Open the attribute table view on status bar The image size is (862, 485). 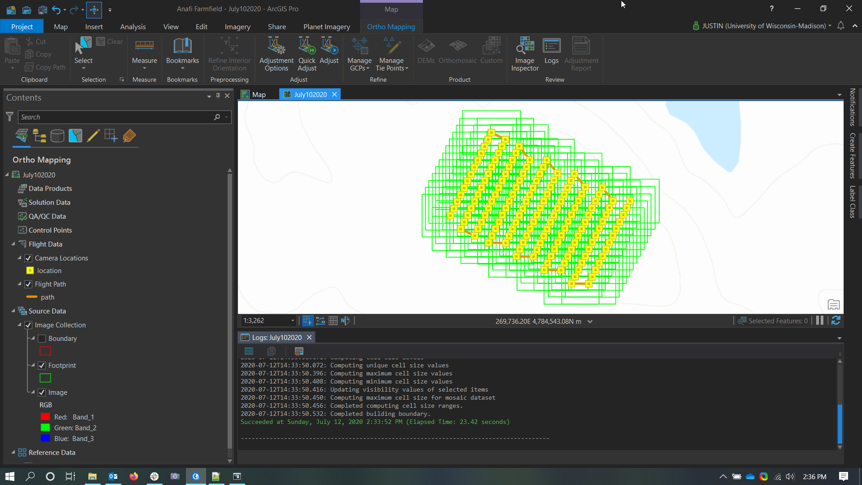333,320
